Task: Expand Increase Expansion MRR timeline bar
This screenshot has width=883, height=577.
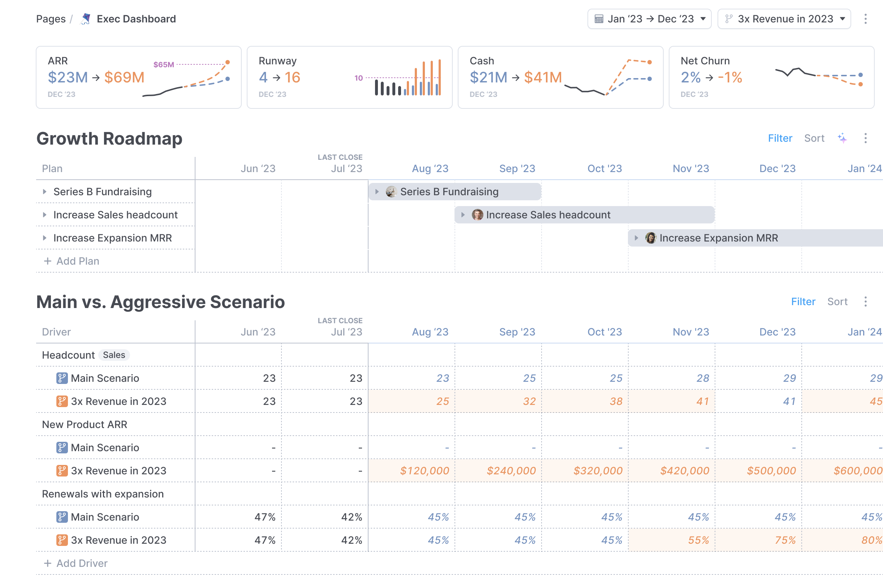Action: [x=636, y=238]
